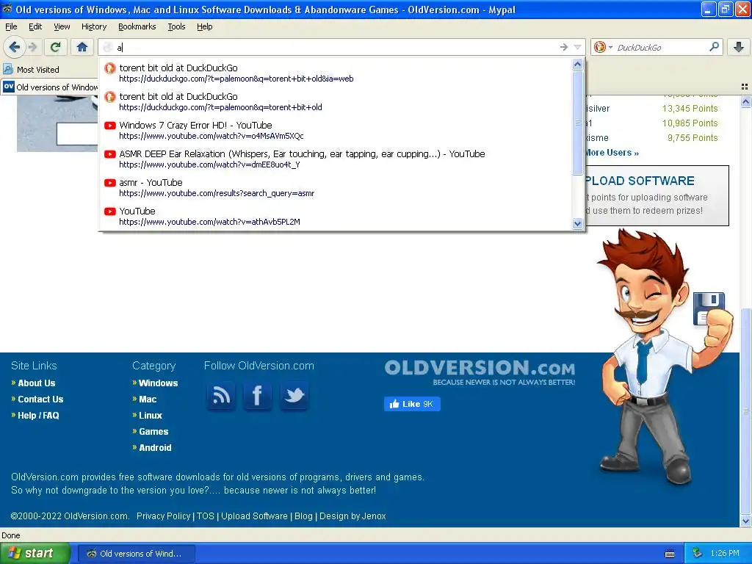This screenshot has width=752, height=564.
Task: Open the Privacy Policy link
Action: 164,516
